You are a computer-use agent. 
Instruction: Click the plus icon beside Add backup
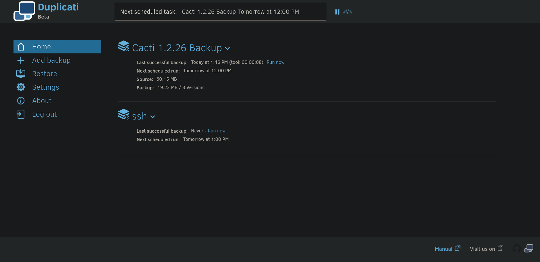[21, 60]
